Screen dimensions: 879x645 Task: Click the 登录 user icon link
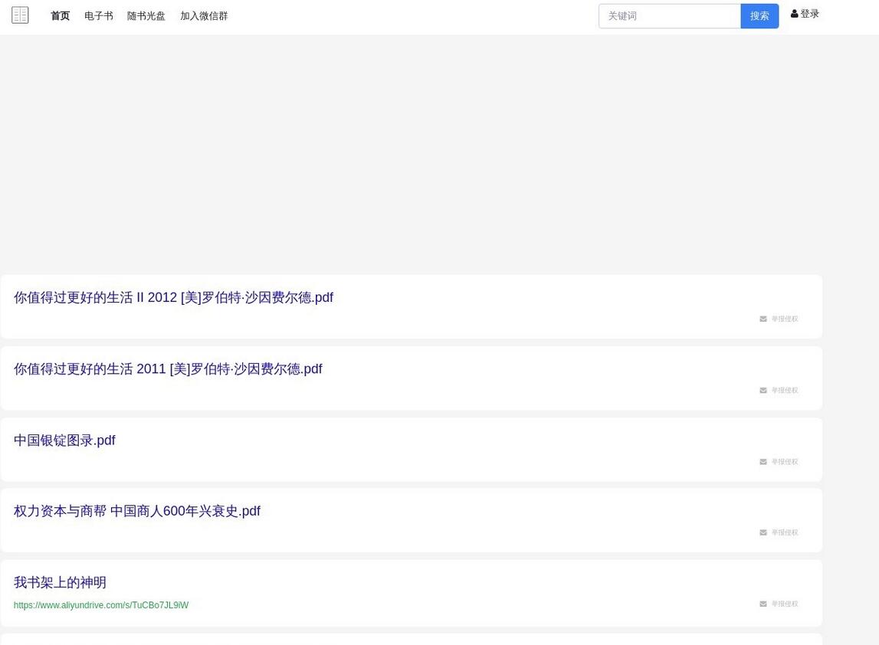pos(805,14)
